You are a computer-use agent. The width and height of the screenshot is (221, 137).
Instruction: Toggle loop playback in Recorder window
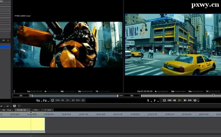coord(195,100)
